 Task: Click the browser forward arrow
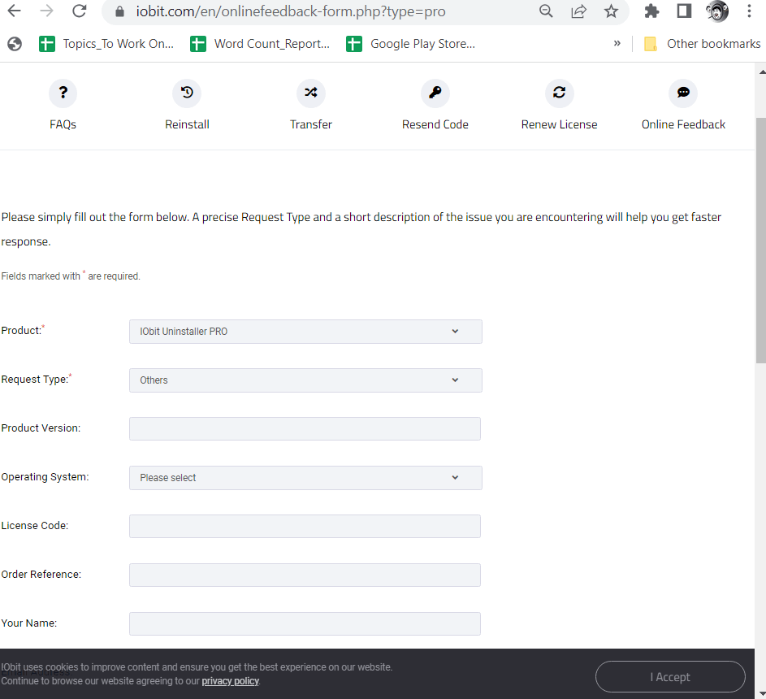47,11
